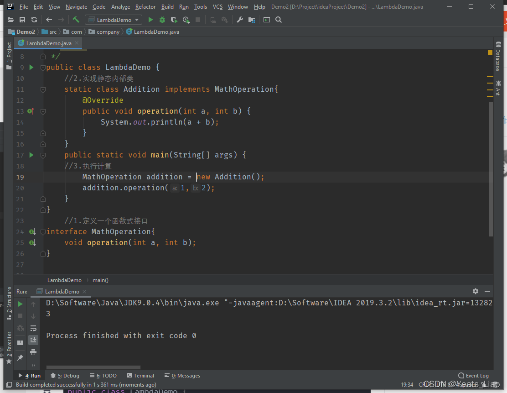This screenshot has width=507, height=393.
Task: Click the implemented marker on line 24
Action: [32, 232]
